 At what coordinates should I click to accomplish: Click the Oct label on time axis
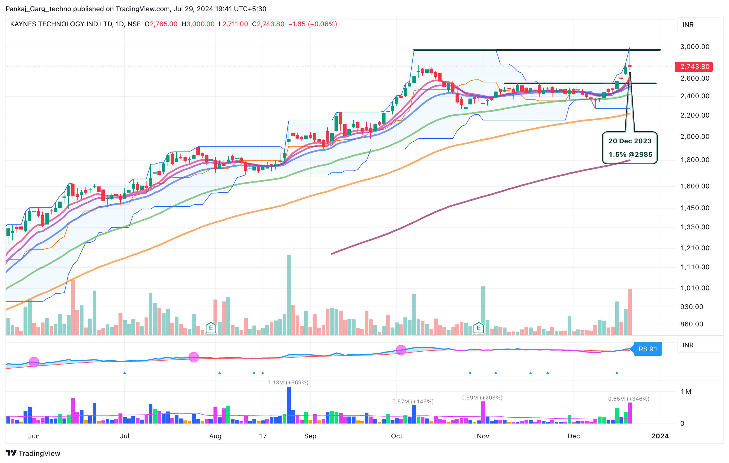(x=396, y=436)
